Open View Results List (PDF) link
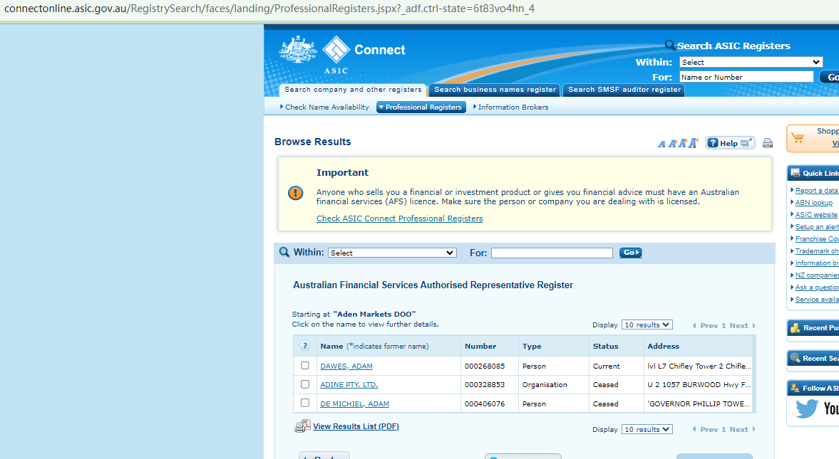 [x=356, y=426]
